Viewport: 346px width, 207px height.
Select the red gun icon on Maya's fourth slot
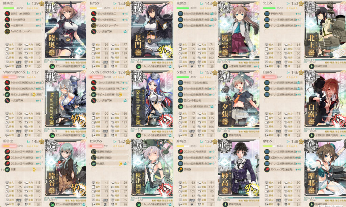pos(267,170)
